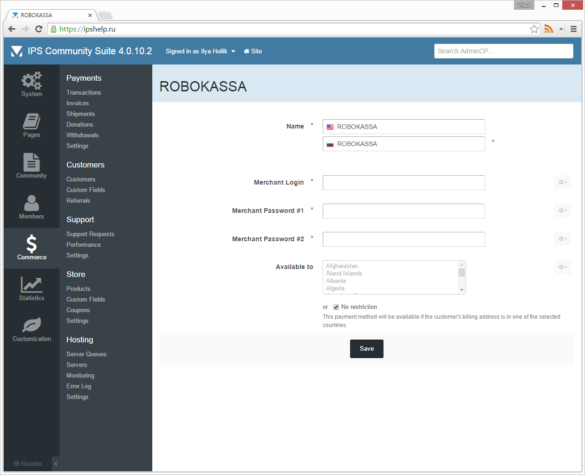The height and width of the screenshot is (475, 585).
Task: Click gear icon beside Merchant Login
Action: point(562,182)
